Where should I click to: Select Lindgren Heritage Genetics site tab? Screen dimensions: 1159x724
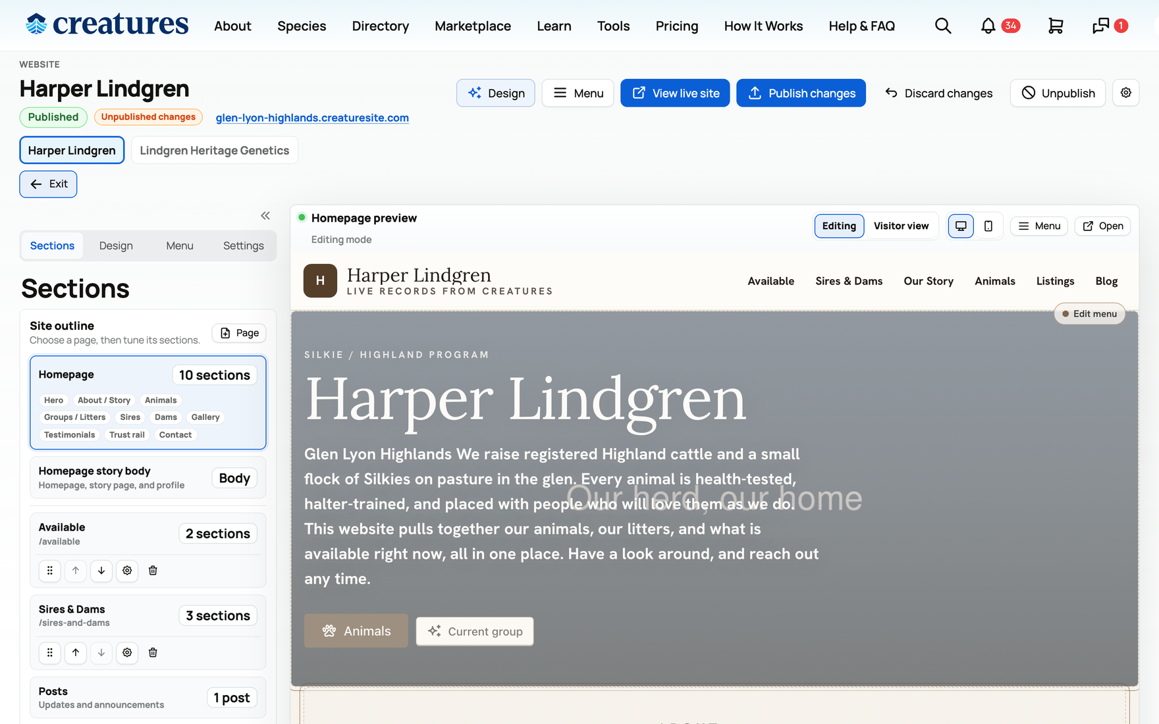point(215,150)
